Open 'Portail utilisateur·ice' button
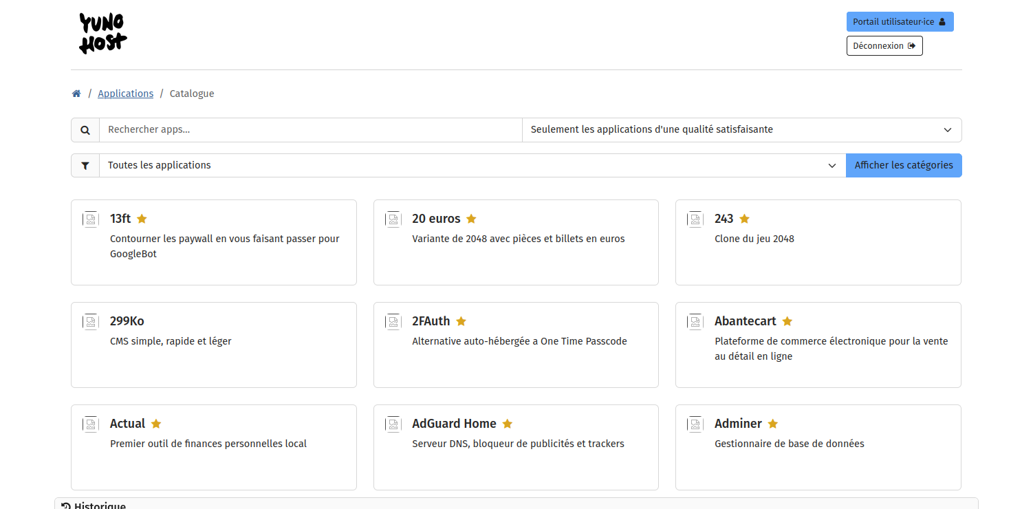 (x=900, y=22)
